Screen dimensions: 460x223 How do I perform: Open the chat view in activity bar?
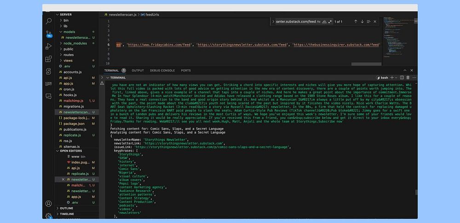48,96
